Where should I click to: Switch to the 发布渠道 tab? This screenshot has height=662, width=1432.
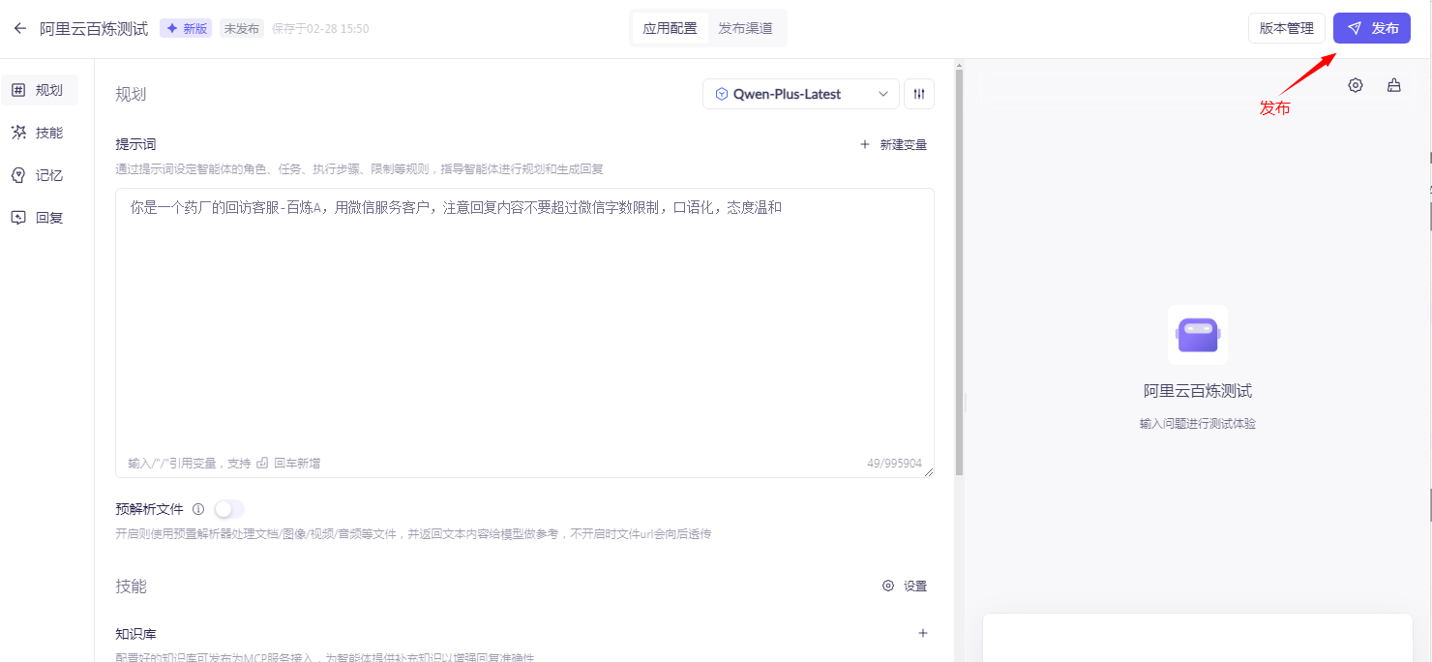point(745,28)
